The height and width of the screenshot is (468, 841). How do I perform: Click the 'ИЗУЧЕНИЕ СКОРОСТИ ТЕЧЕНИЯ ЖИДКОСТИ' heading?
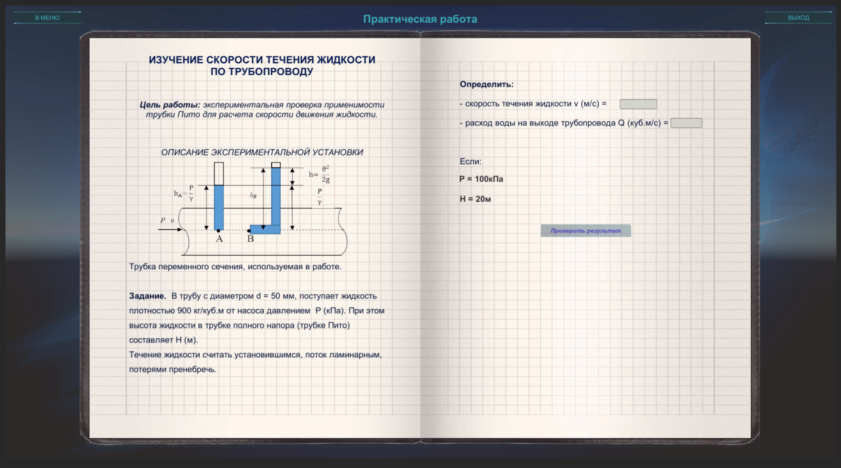click(x=262, y=60)
